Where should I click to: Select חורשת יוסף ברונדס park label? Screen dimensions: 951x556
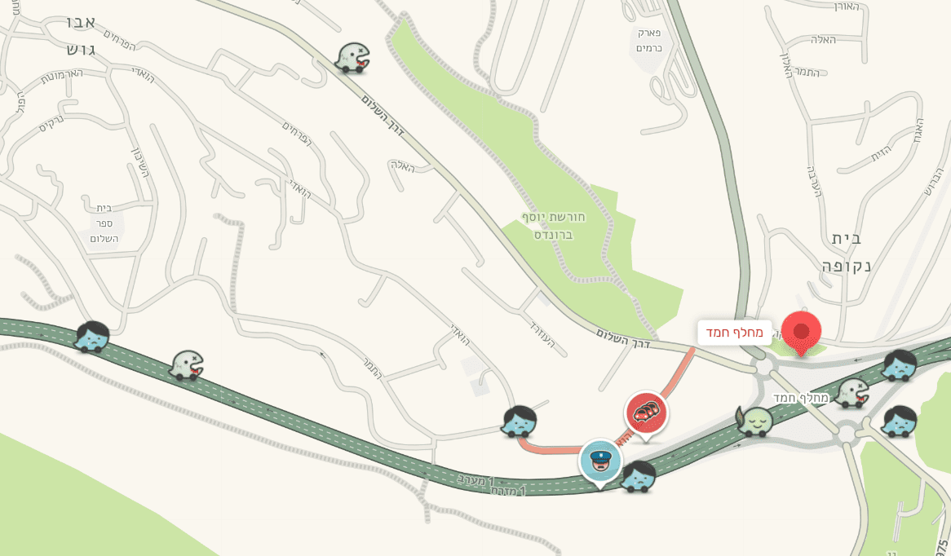coord(553,226)
